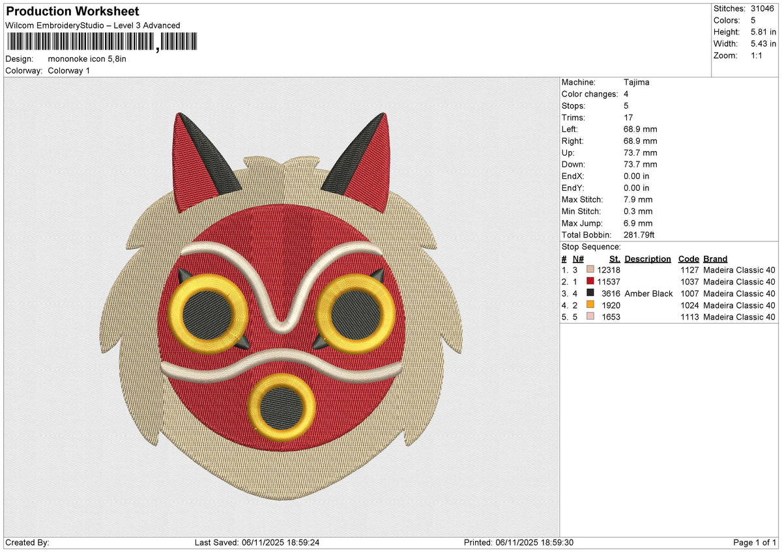Click the 'Created By:' footer label

coord(27,543)
